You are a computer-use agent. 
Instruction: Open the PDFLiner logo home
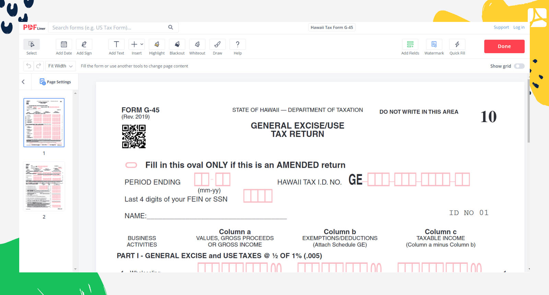(34, 27)
